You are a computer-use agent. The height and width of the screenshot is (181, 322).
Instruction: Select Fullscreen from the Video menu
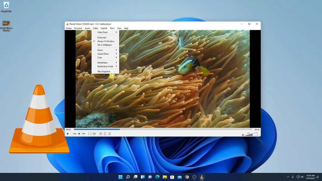click(105, 38)
